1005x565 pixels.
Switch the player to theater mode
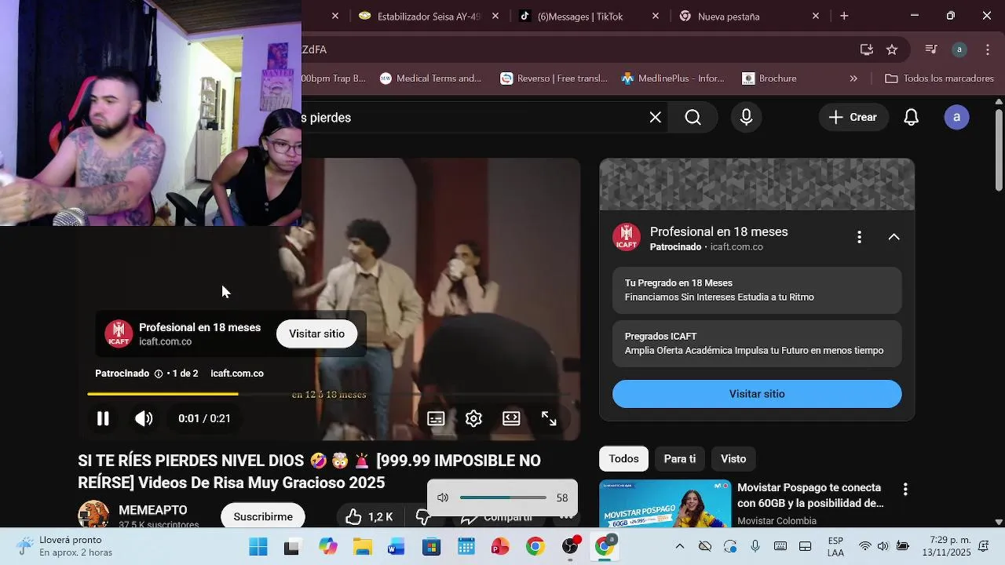click(x=511, y=418)
